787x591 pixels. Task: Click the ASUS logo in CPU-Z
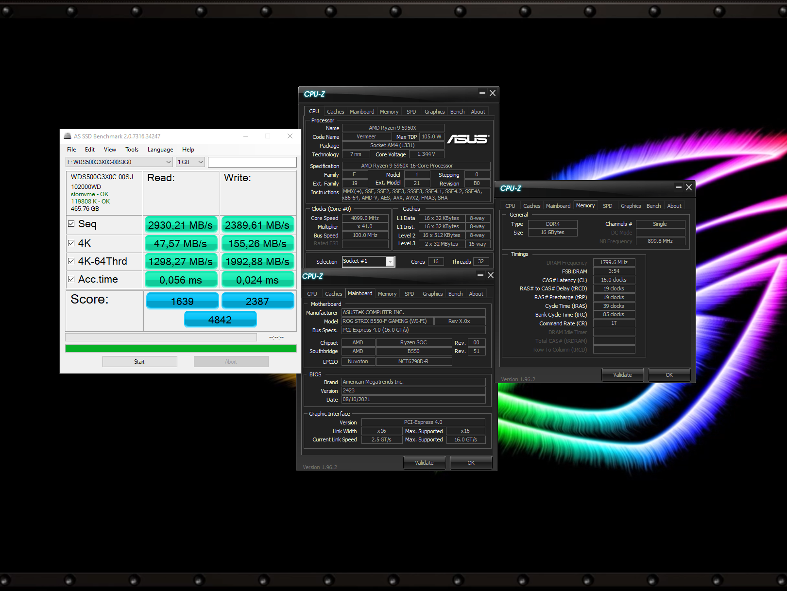[468, 139]
